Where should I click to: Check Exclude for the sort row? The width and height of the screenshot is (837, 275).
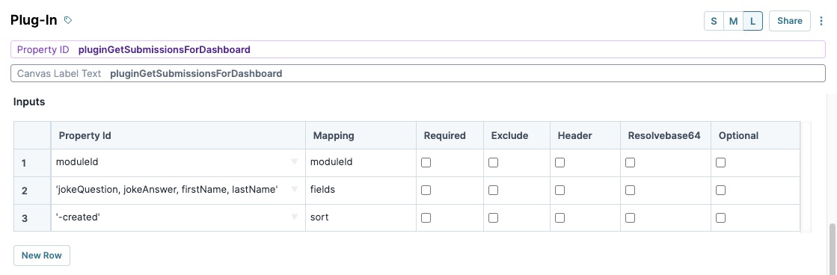coord(493,217)
